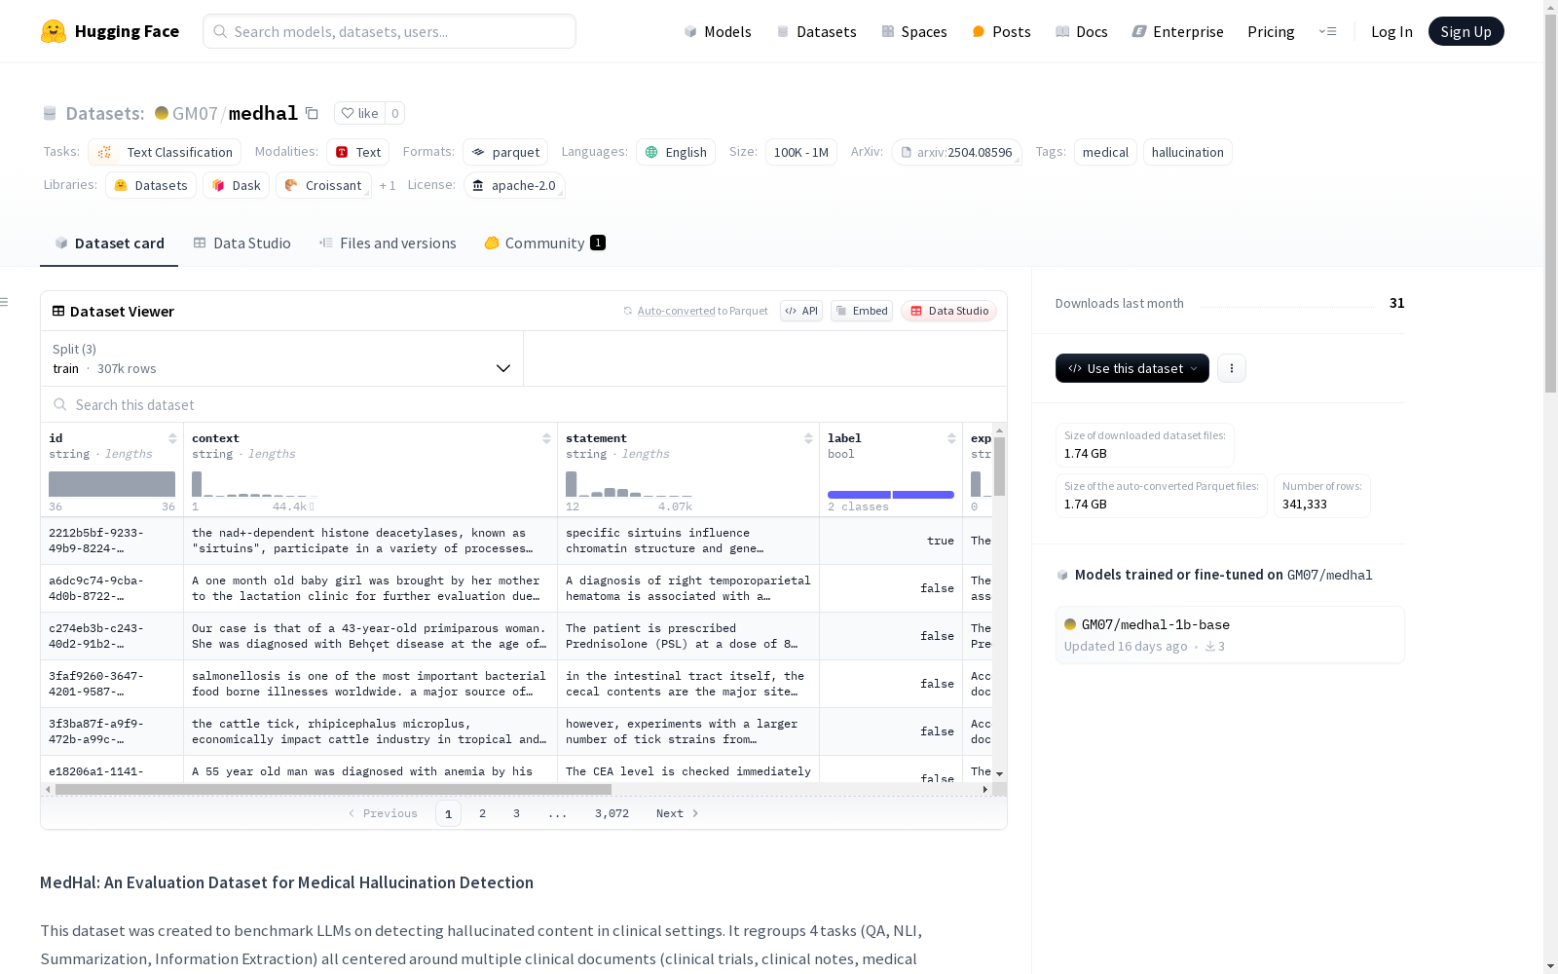
Task: Sort by the id column
Action: (172, 438)
